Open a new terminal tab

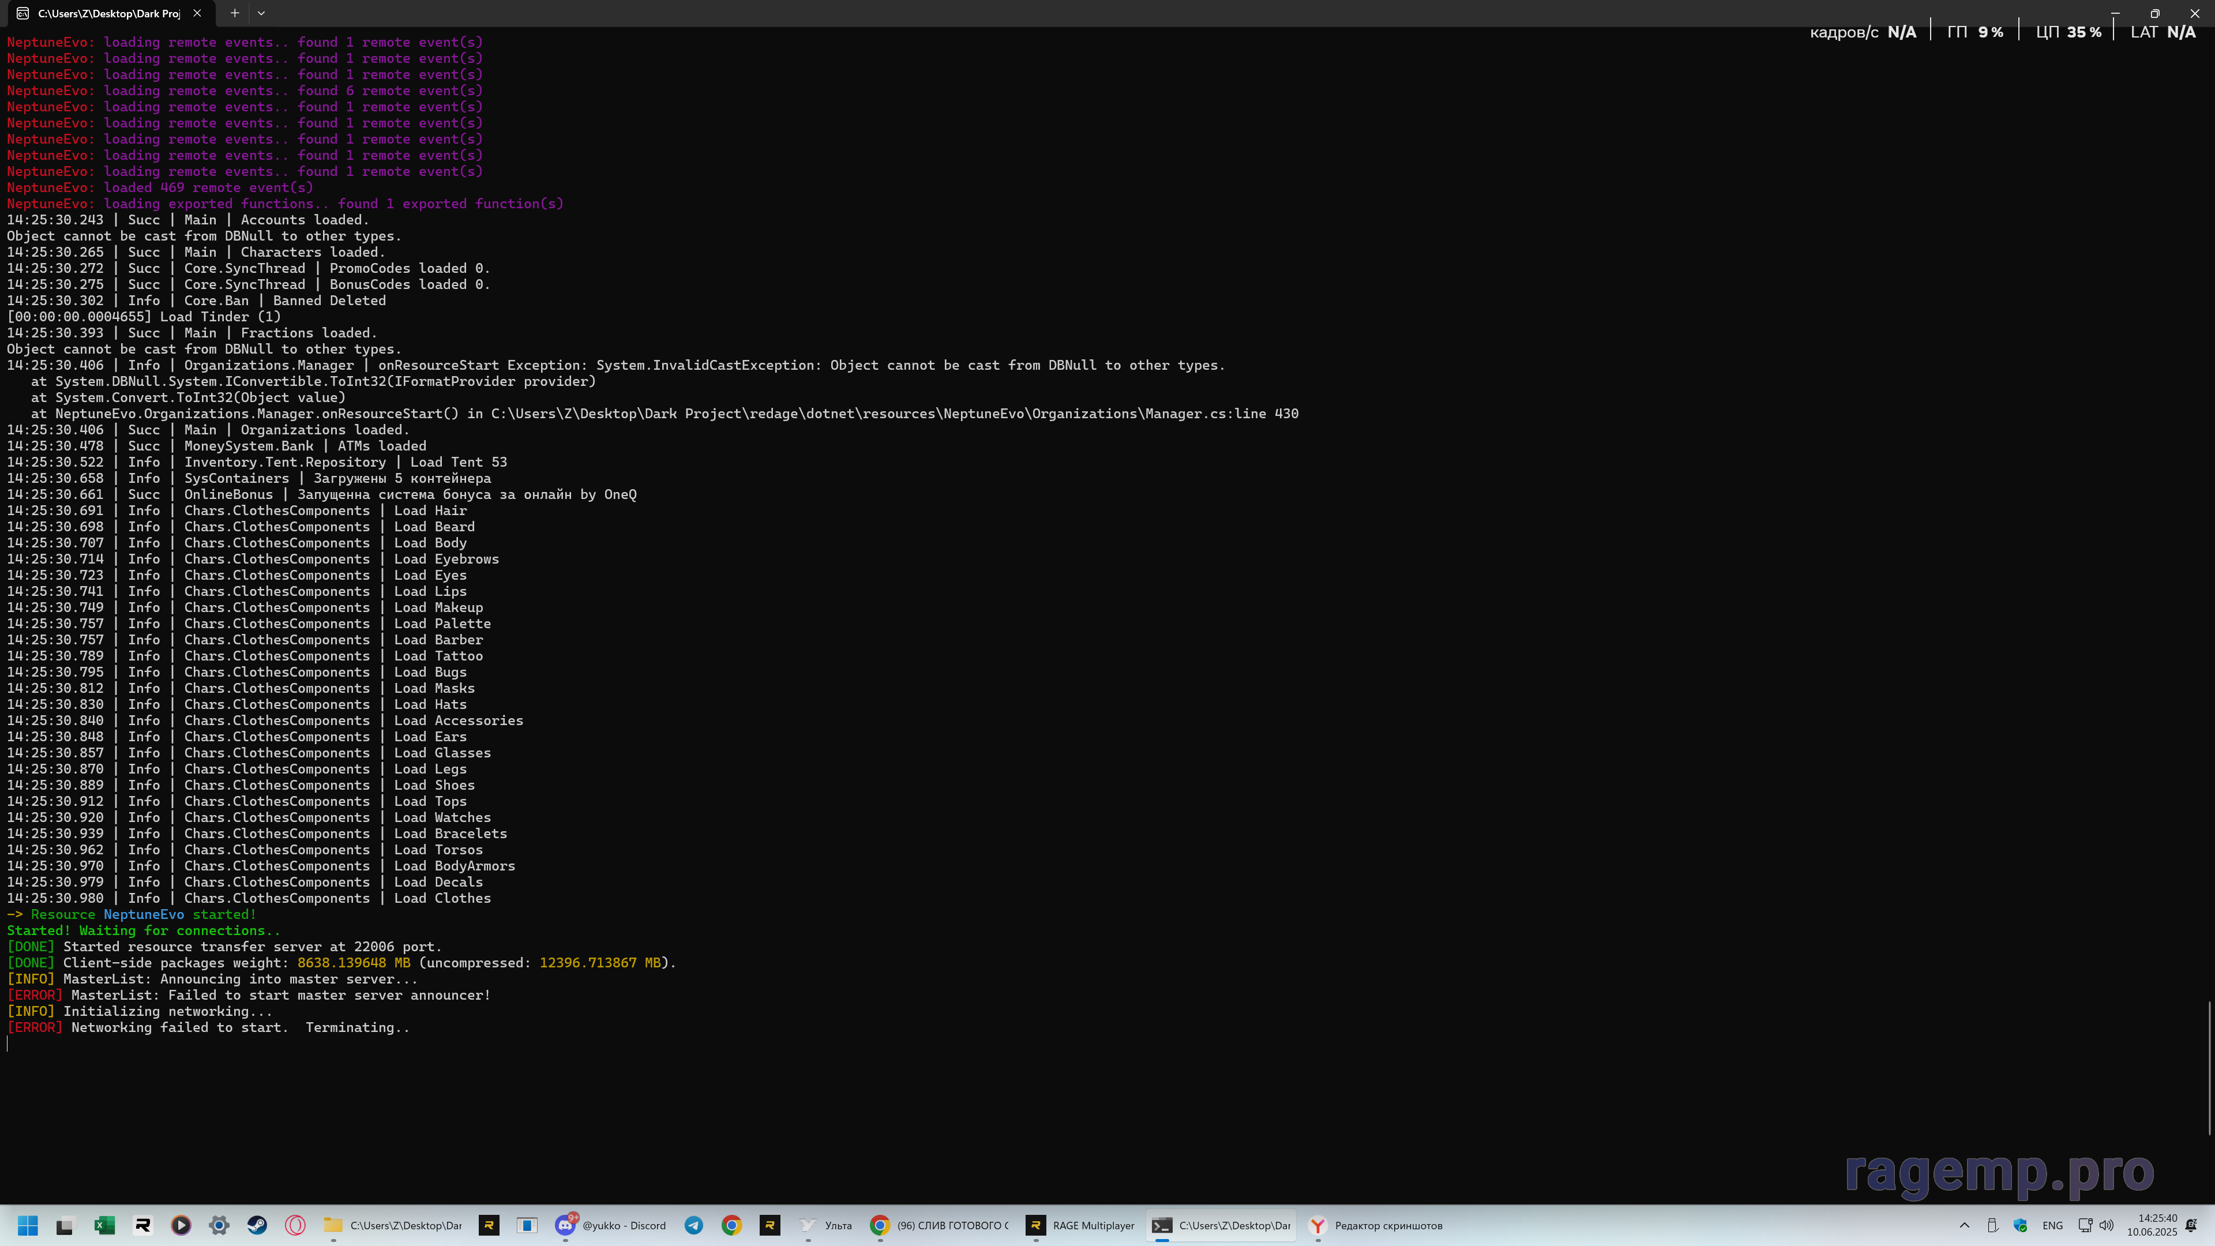point(234,13)
